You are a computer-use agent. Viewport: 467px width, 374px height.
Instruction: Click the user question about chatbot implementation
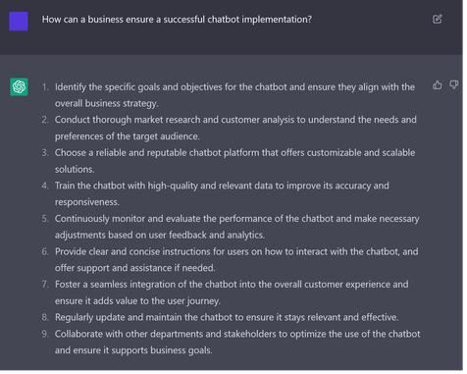click(179, 20)
